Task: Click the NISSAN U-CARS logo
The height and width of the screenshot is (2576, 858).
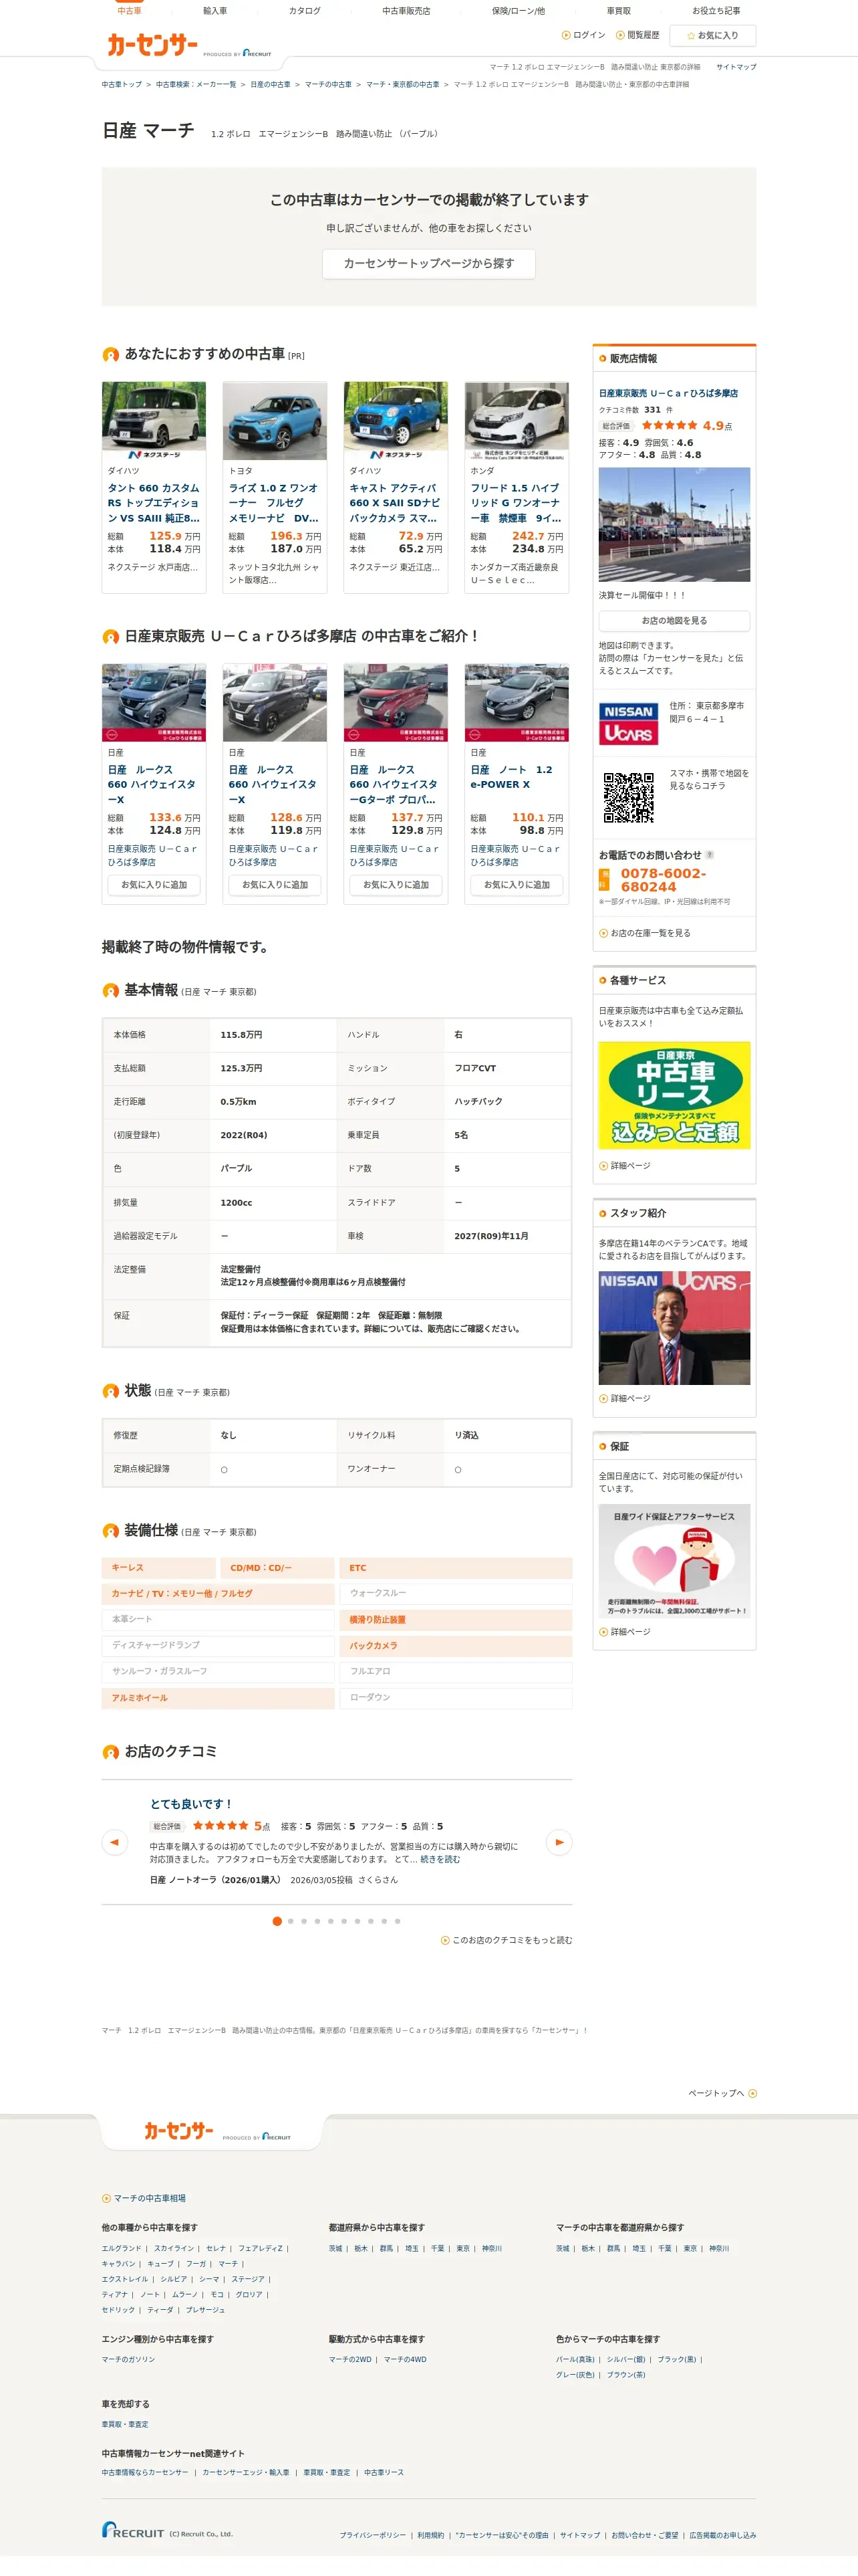Action: point(628,724)
